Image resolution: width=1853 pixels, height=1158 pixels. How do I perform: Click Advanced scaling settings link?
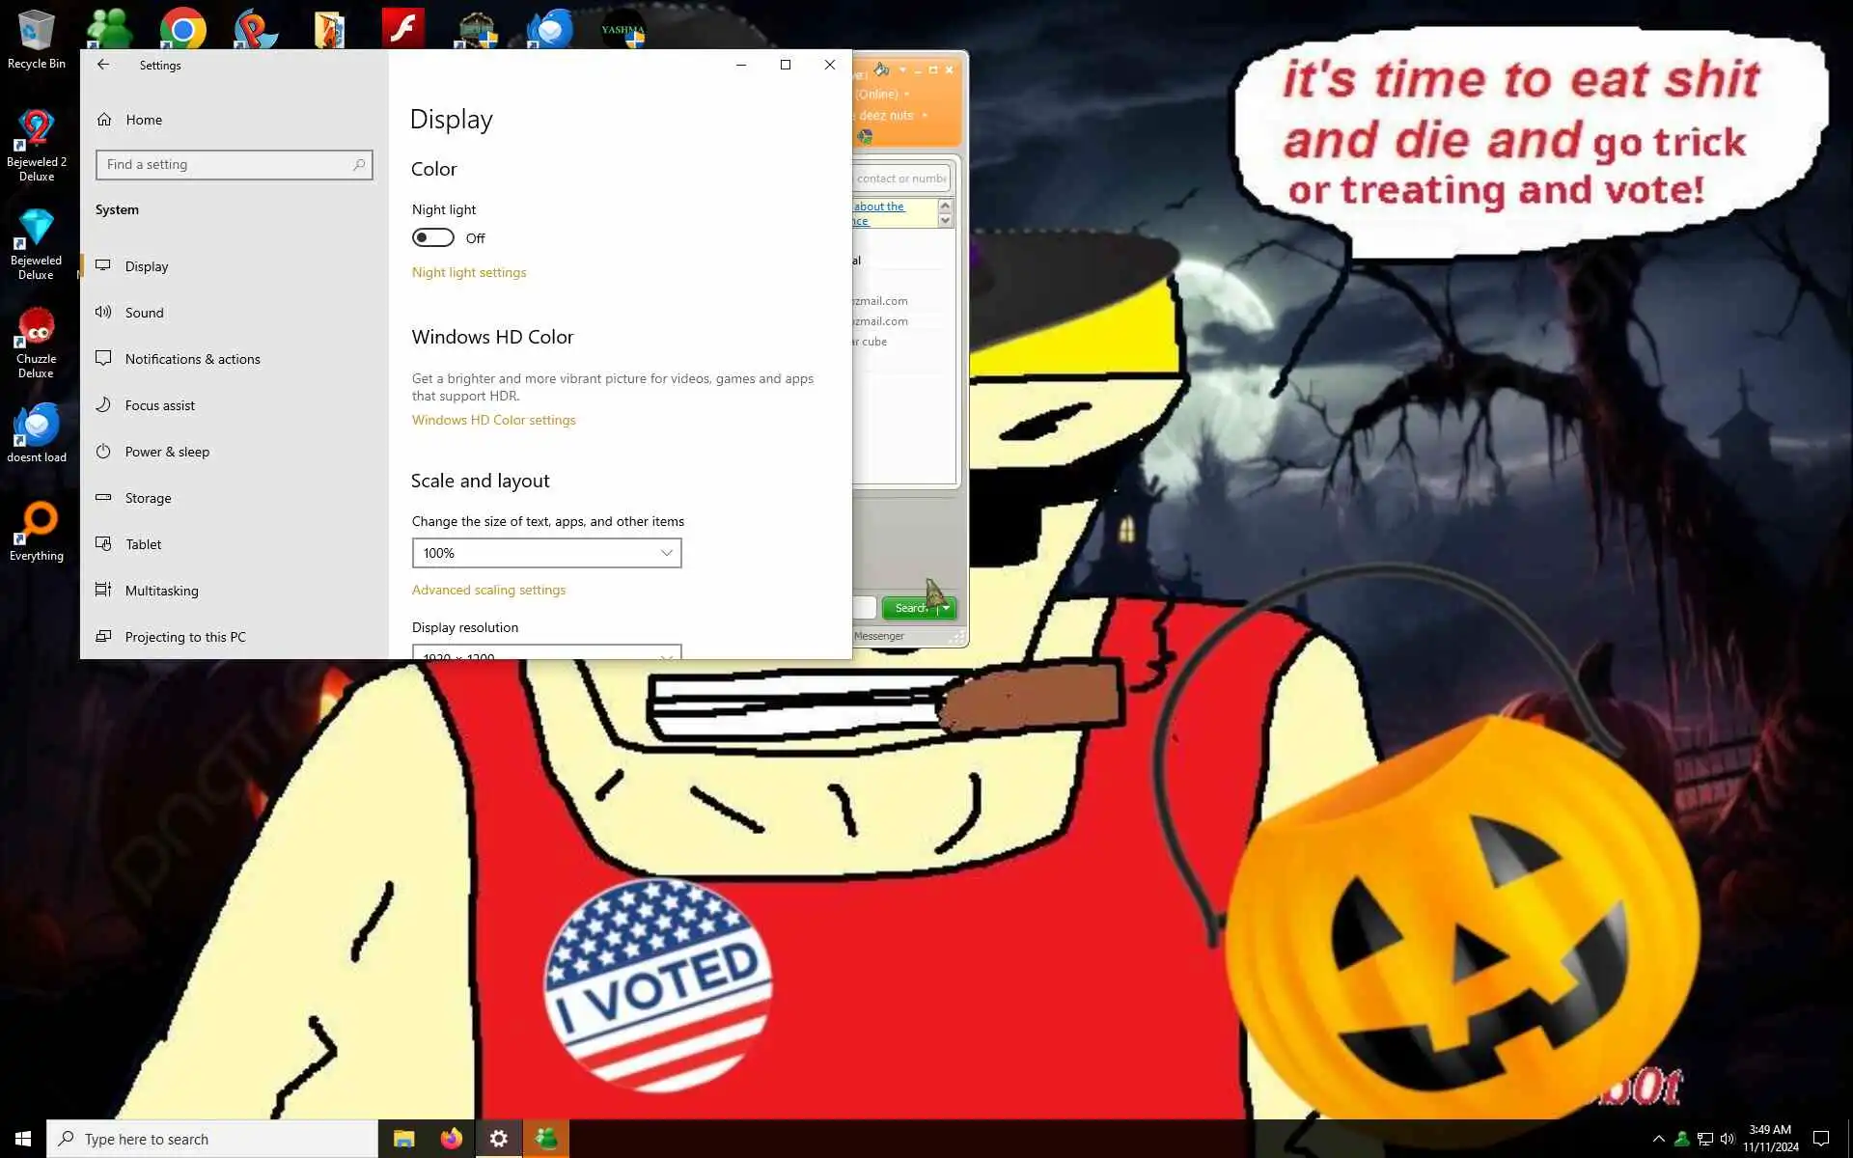(x=488, y=590)
